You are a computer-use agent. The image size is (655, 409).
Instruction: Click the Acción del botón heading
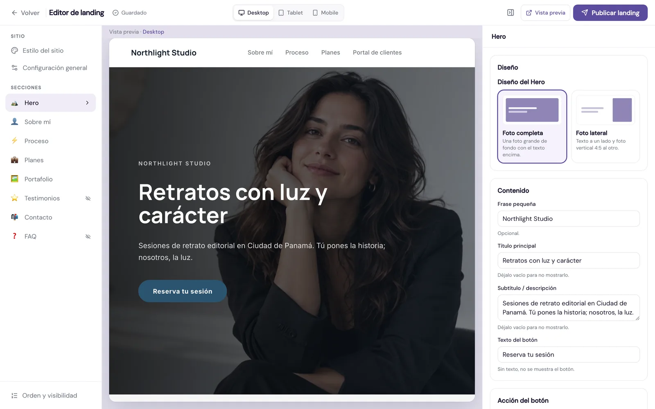523,400
